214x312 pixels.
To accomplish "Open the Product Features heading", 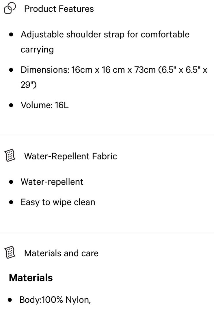I will [59, 9].
